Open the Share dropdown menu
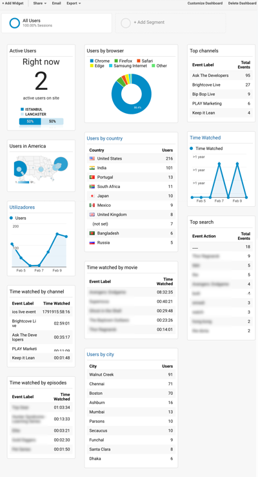Viewport: 258px width, 477px height. (40, 3)
